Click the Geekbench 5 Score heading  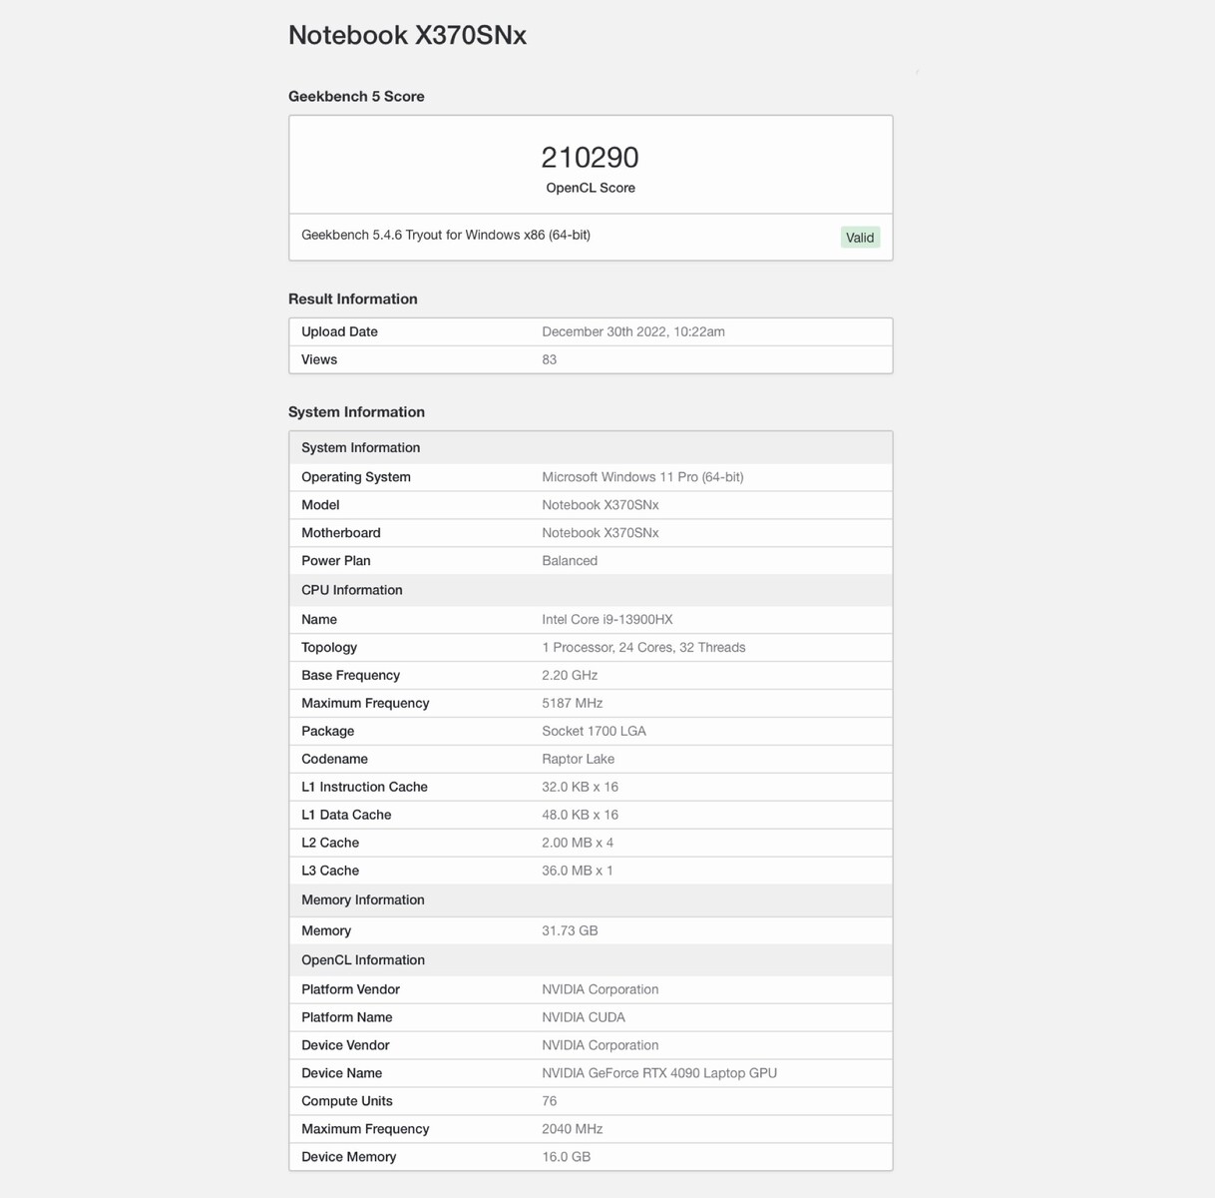(x=356, y=97)
